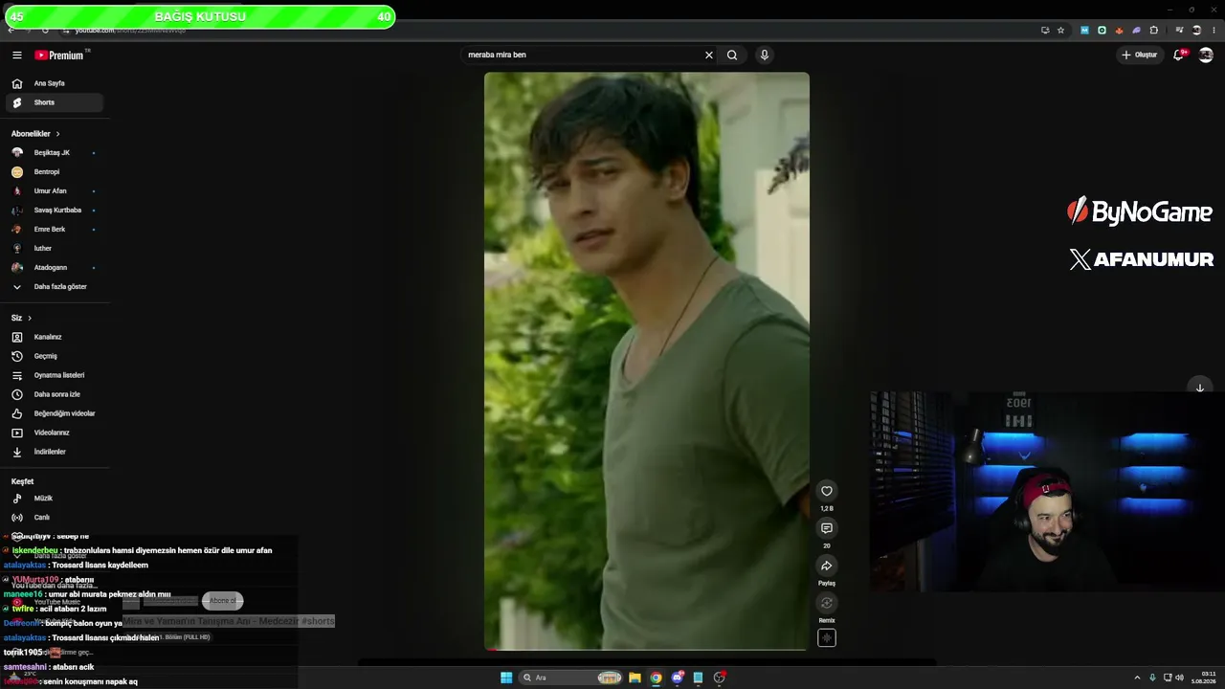
Task: Open OBS Studio from the taskbar
Action: 720,678
